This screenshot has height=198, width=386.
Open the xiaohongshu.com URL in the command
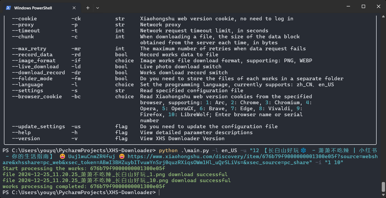point(198,156)
